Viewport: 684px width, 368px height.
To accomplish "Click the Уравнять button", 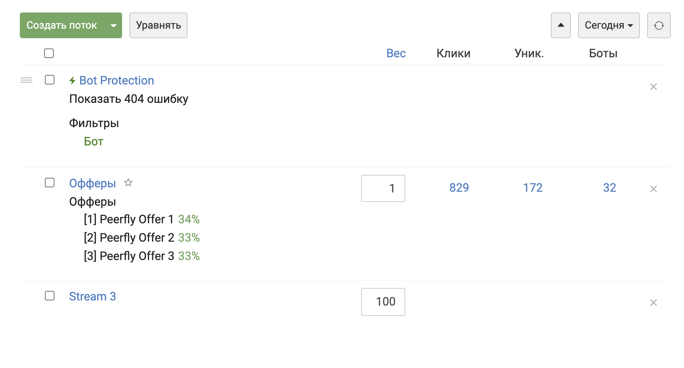I will click(158, 25).
